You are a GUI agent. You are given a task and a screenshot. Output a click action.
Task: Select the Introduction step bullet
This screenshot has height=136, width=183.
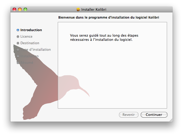click(x=18, y=30)
